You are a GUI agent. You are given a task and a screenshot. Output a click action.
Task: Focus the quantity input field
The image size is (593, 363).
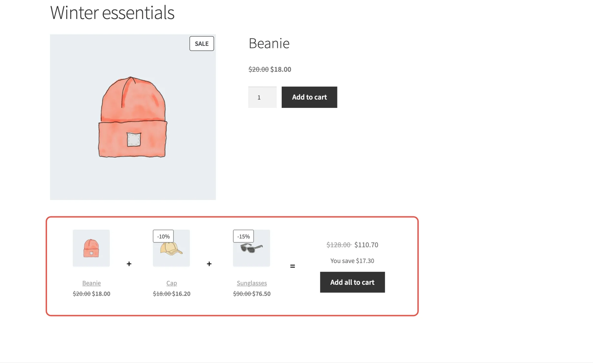click(x=262, y=97)
